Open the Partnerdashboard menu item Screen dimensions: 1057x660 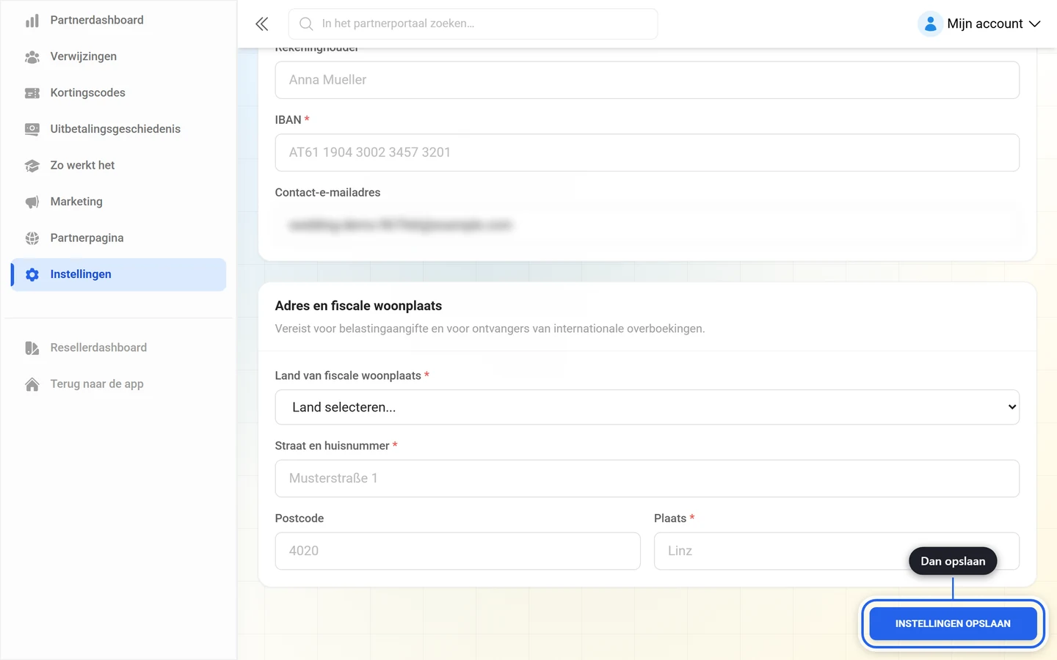click(x=118, y=21)
